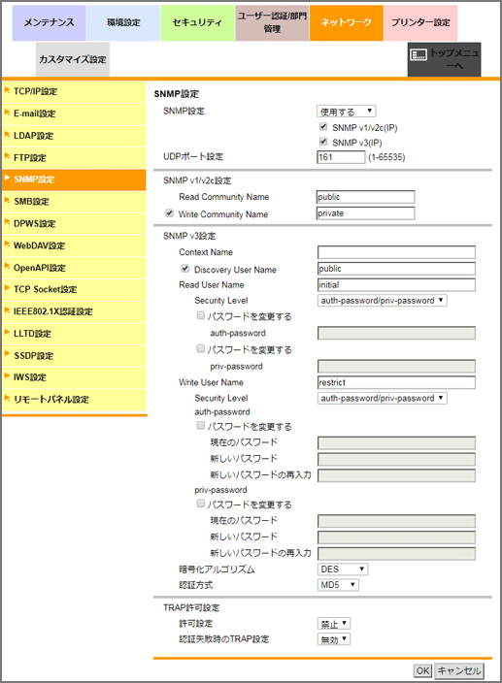This screenshot has width=502, height=683.
Task: Toggle the Write Community Name checkbox
Action: 170,213
